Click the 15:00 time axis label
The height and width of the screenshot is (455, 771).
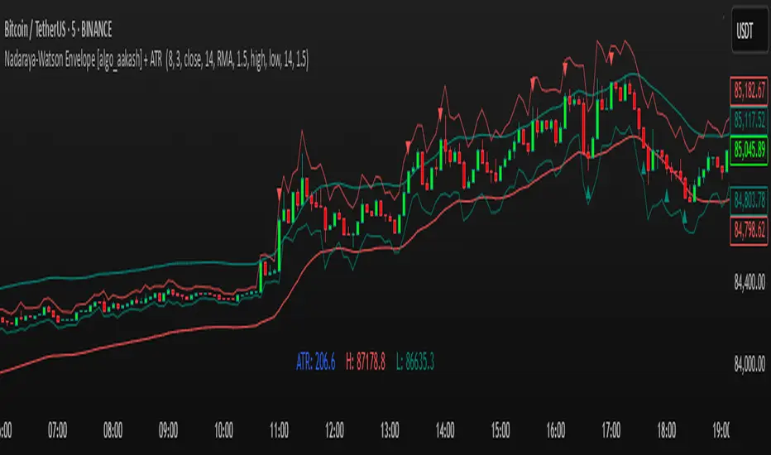click(x=500, y=430)
